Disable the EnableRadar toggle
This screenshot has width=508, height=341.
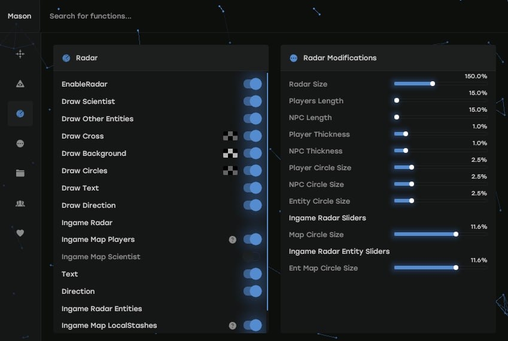point(253,84)
